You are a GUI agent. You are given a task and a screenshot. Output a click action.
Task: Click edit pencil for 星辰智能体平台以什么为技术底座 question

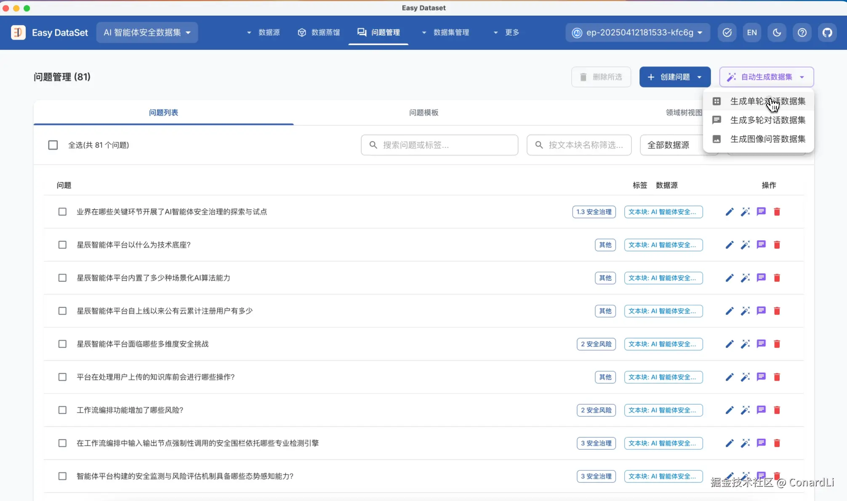click(x=730, y=245)
